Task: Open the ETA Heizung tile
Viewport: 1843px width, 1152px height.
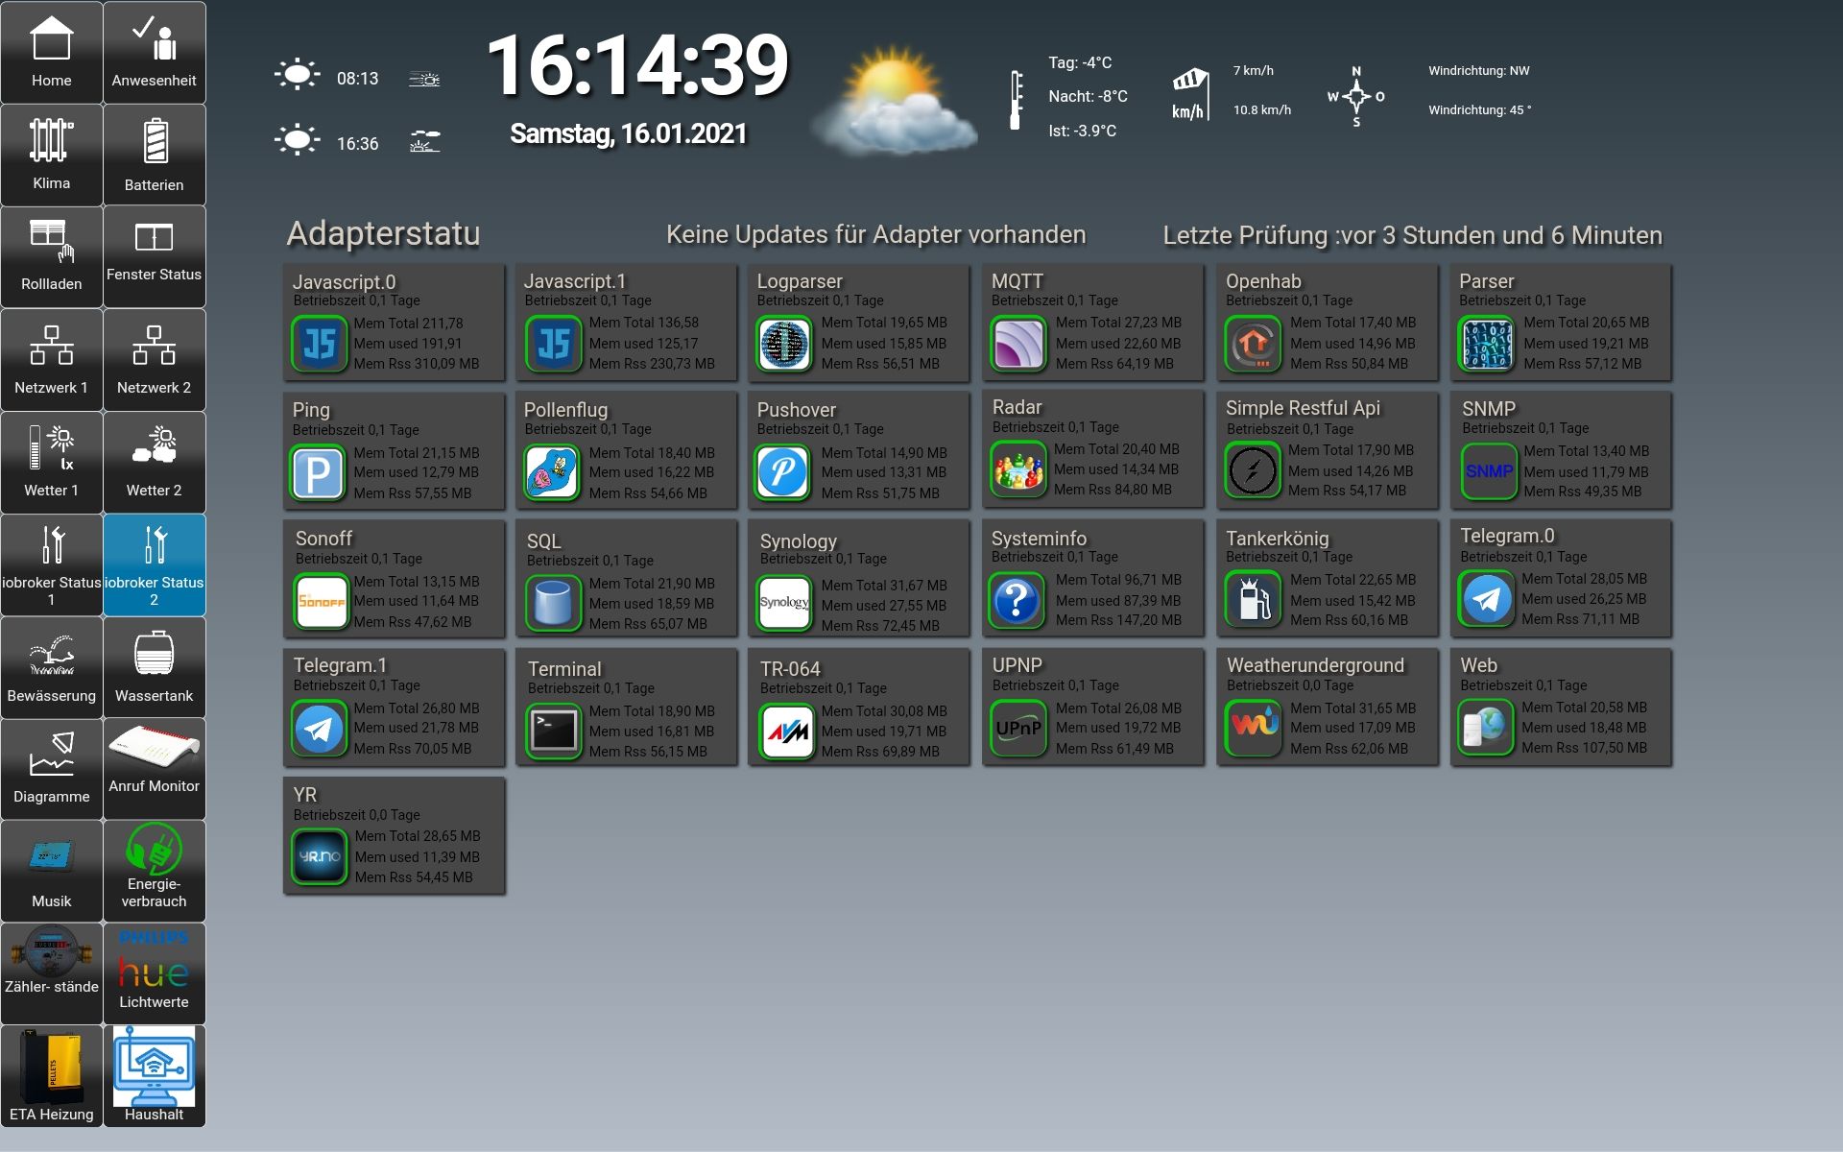Action: (51, 1075)
